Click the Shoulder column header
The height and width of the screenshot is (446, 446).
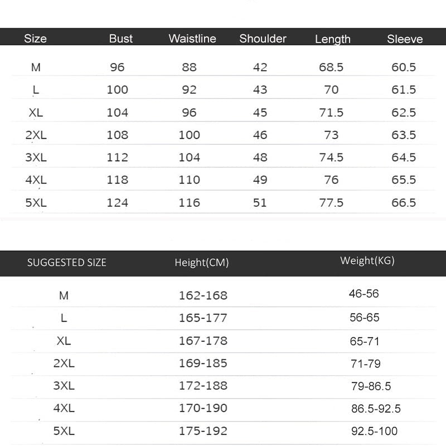[263, 38]
